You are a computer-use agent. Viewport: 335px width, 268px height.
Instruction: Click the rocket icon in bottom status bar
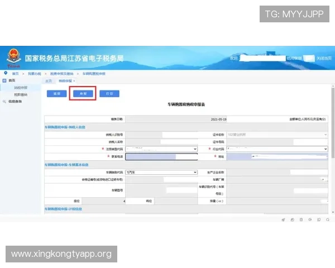point(283,219)
